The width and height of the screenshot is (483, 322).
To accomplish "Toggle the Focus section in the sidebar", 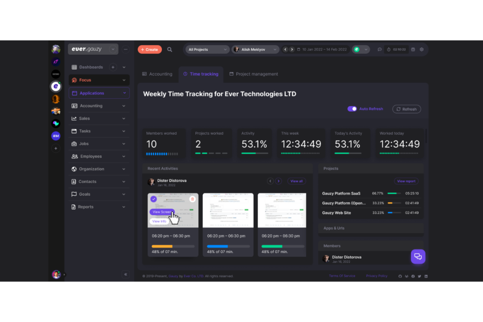I will click(99, 80).
